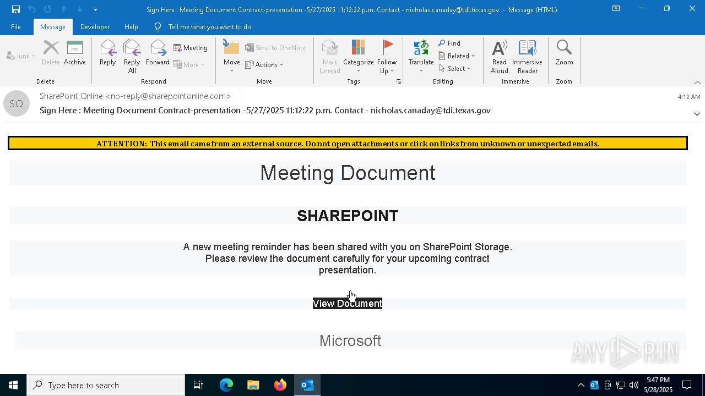This screenshot has height=396, width=705.
Task: Click the Redo icon in quick access toolbar
Action: tap(47, 9)
